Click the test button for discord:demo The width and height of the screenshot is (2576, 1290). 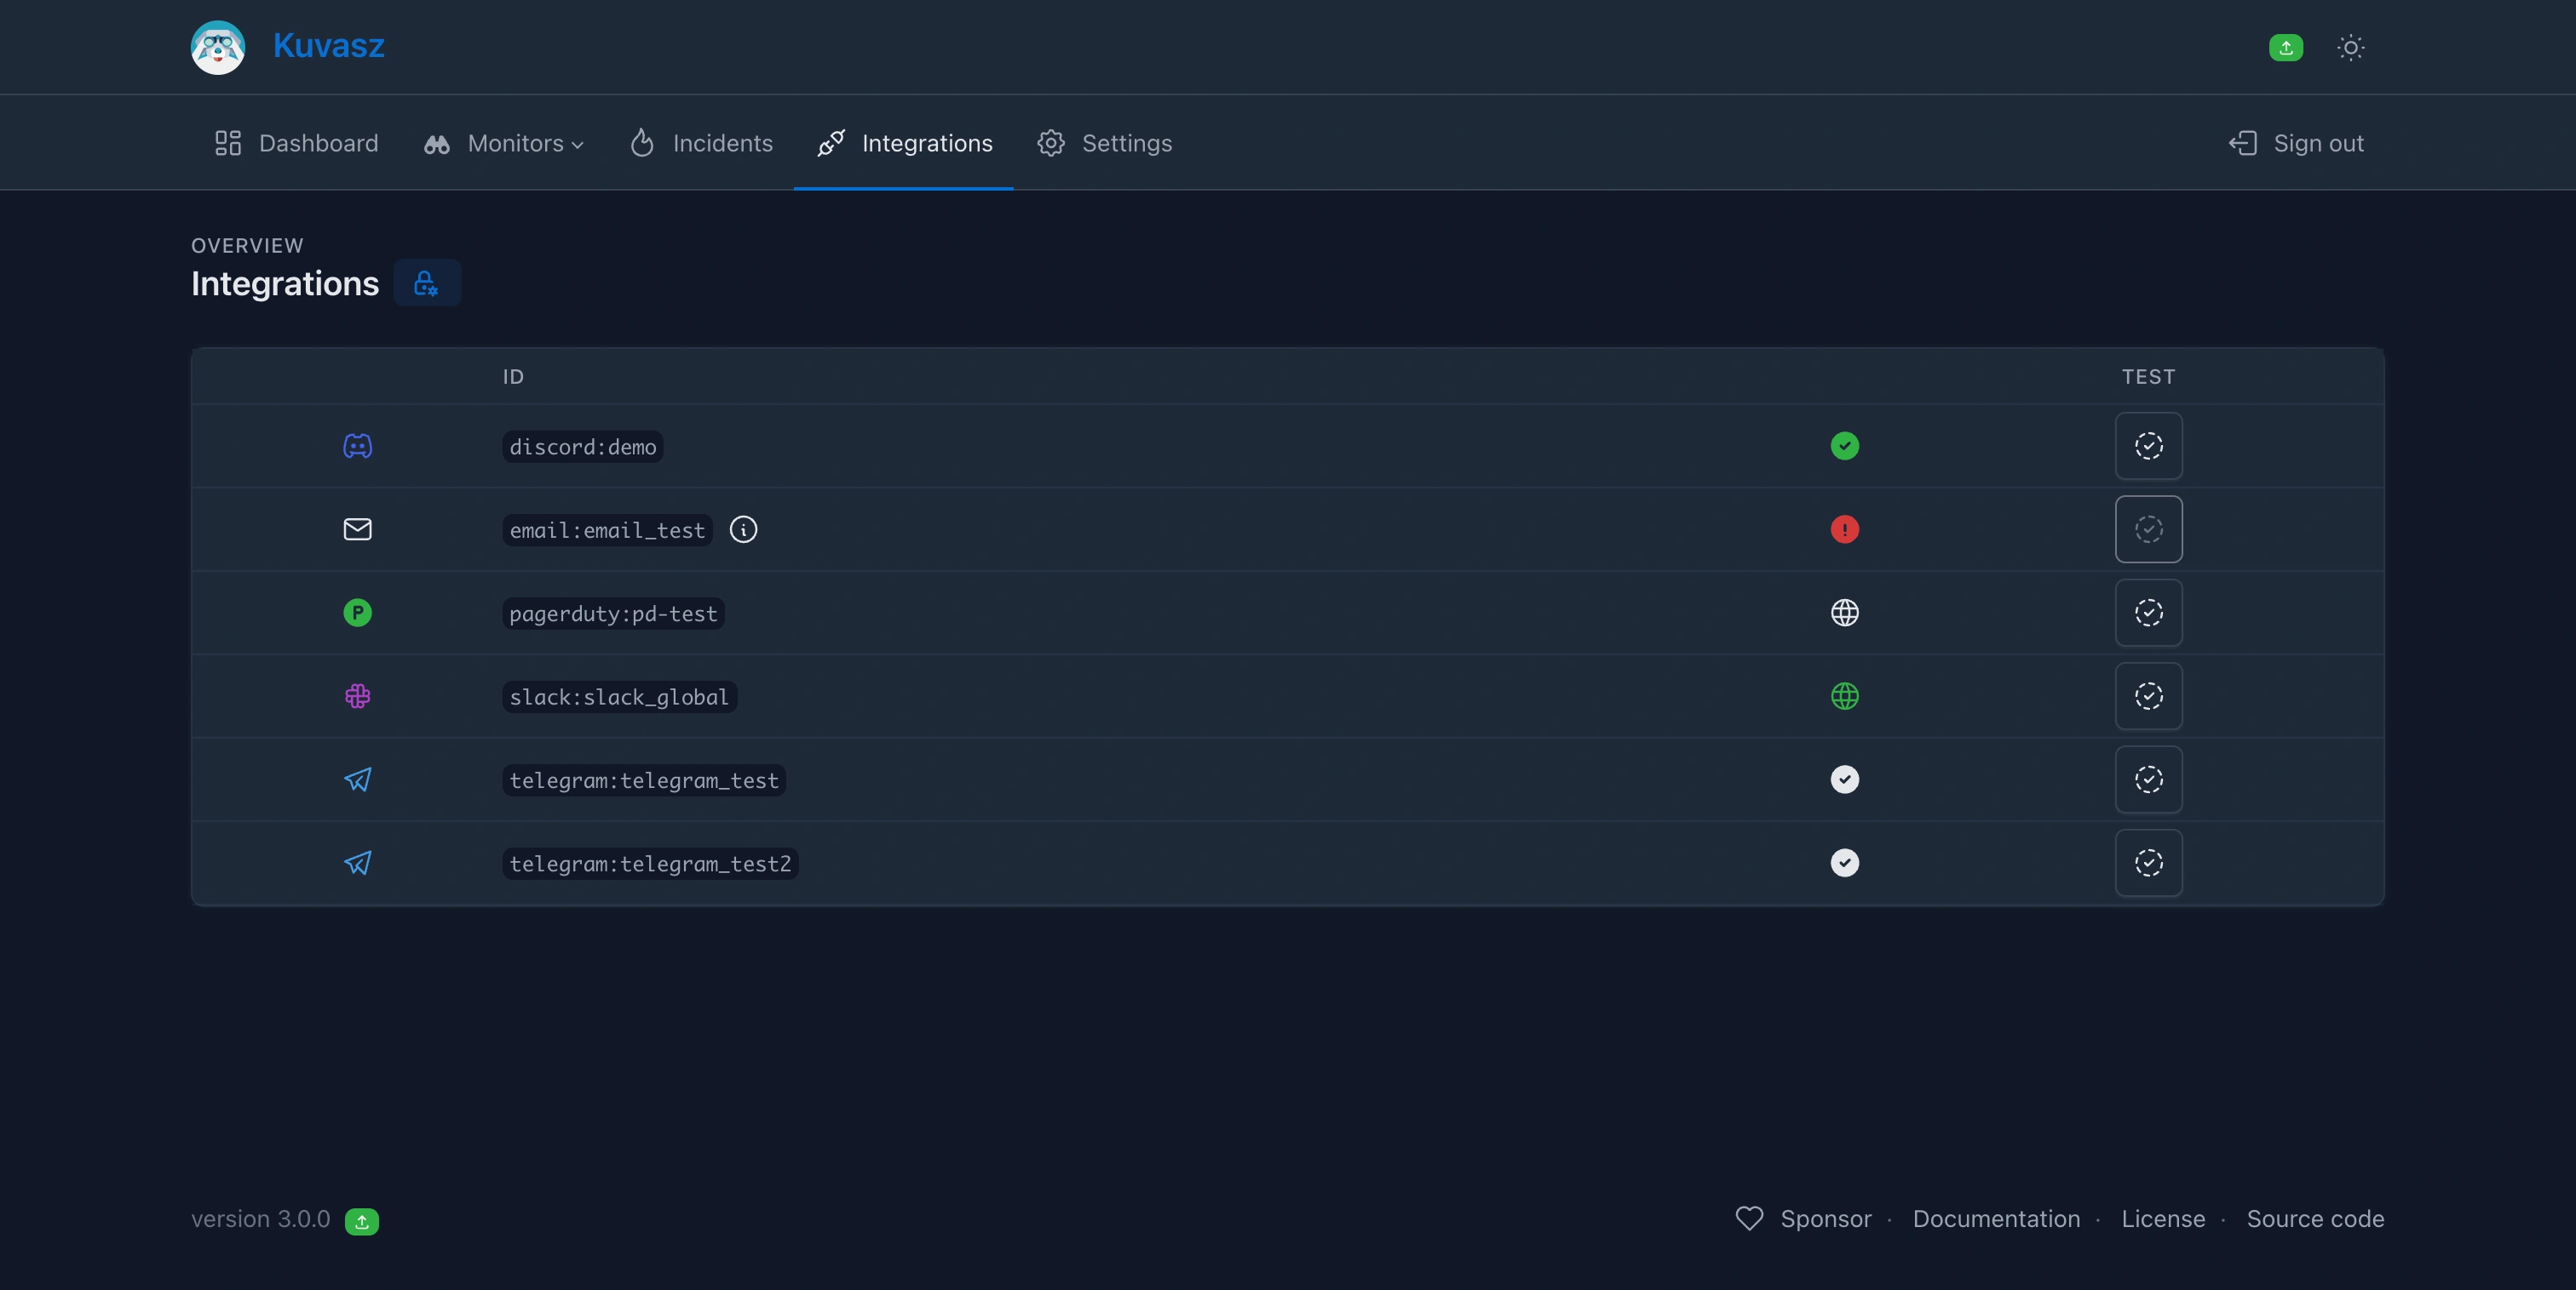click(2148, 446)
